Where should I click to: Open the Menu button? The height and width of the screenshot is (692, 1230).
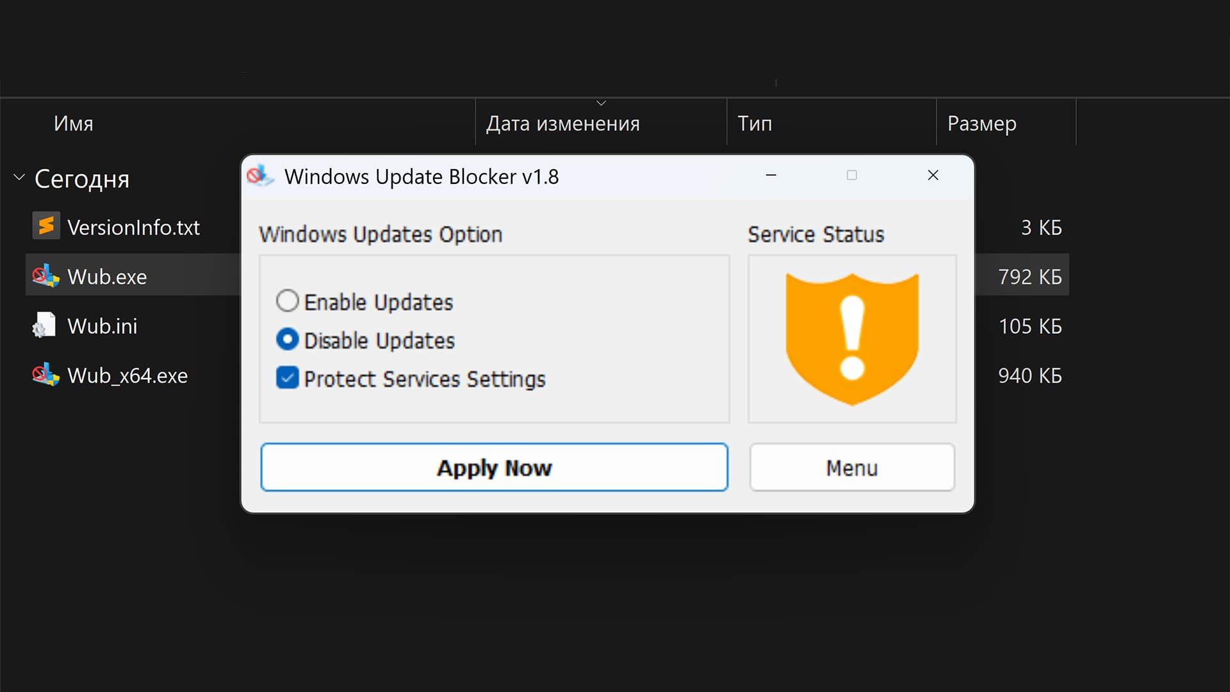pos(852,468)
